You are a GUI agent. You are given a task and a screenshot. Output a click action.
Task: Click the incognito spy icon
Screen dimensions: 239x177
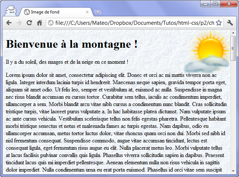coord(11,11)
